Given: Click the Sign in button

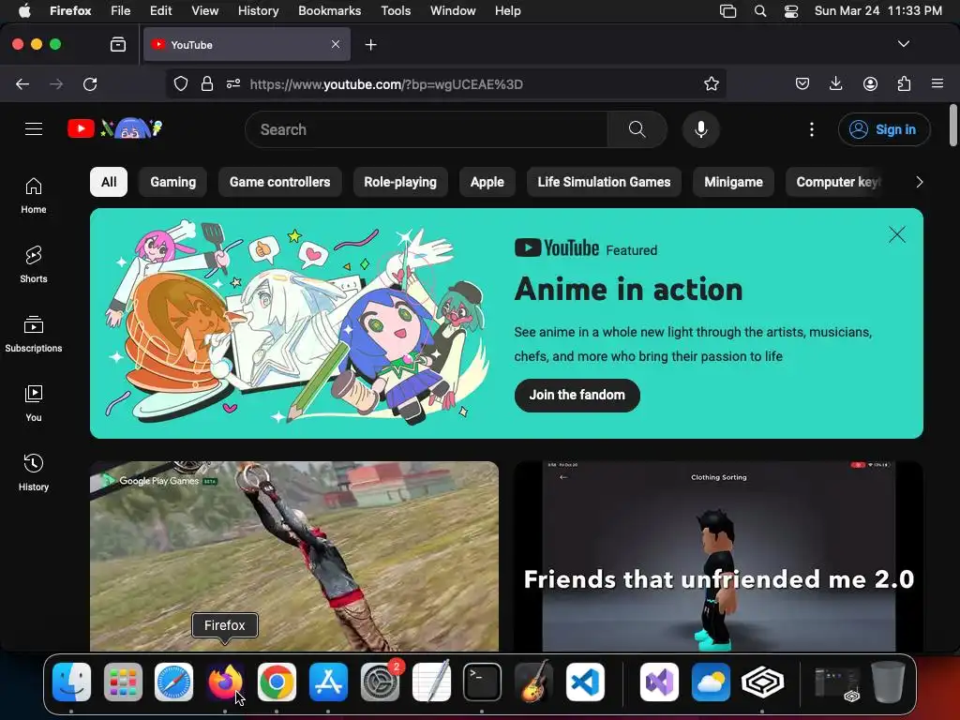Looking at the screenshot, I should [884, 129].
